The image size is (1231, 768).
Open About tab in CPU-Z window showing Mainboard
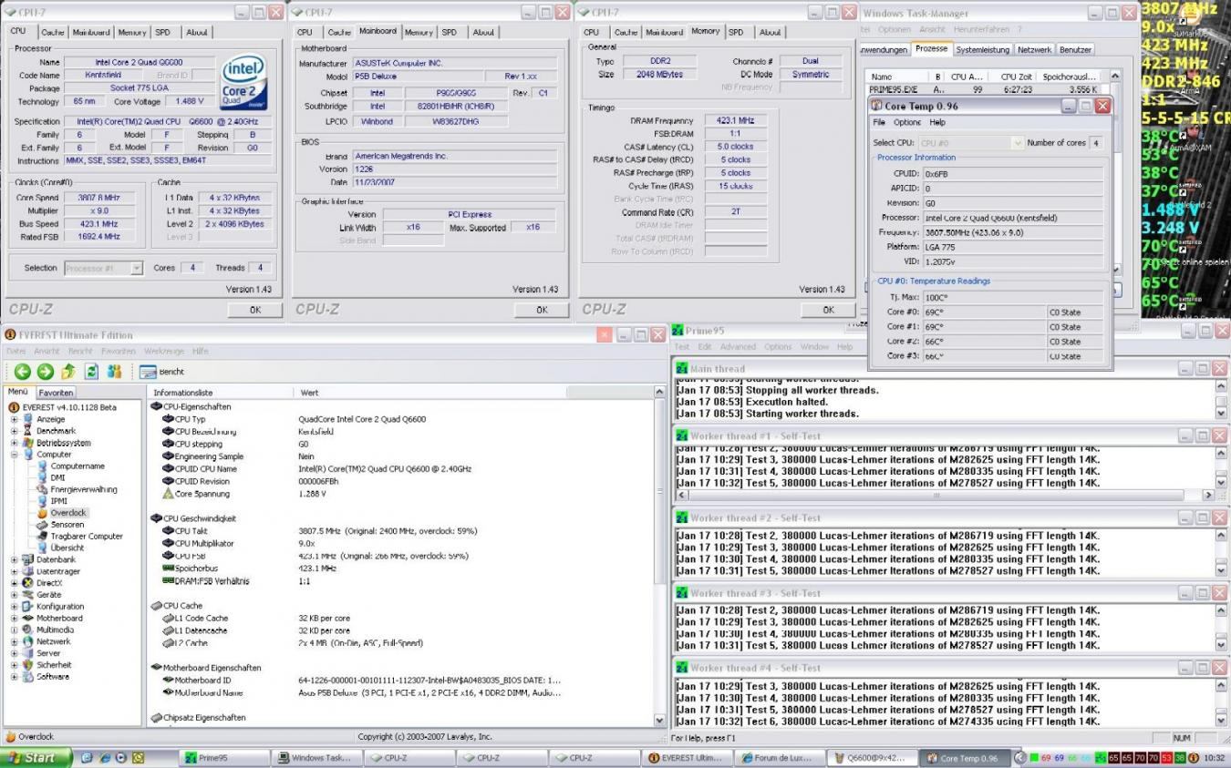coord(483,32)
